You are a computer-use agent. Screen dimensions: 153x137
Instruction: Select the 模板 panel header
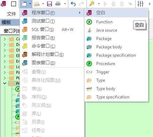coord(10,22)
